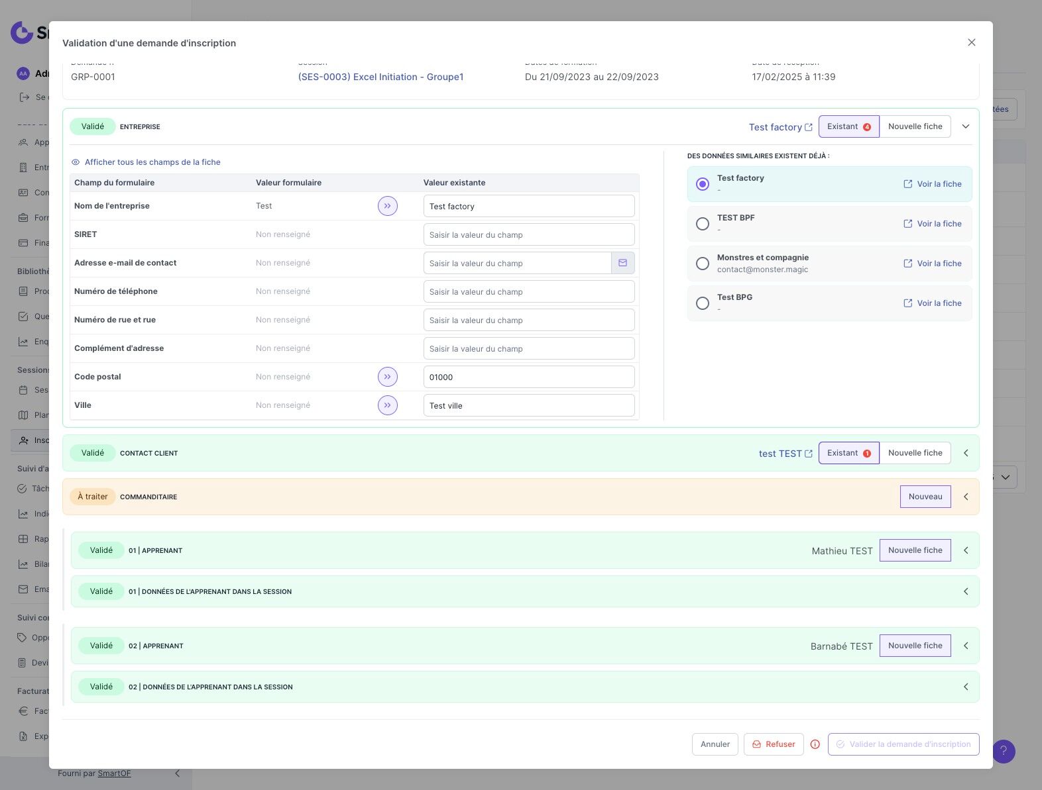The height and width of the screenshot is (790, 1042).
Task: Open external link icon next to test TEST
Action: [808, 454]
